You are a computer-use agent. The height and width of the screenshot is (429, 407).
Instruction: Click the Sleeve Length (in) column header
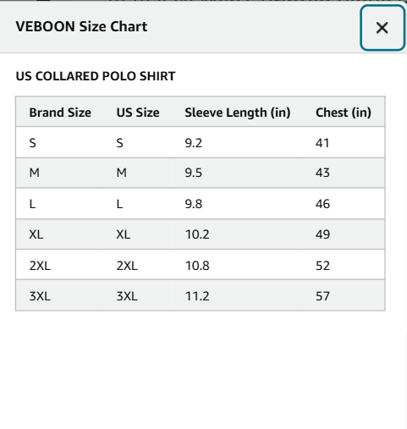[x=238, y=113]
